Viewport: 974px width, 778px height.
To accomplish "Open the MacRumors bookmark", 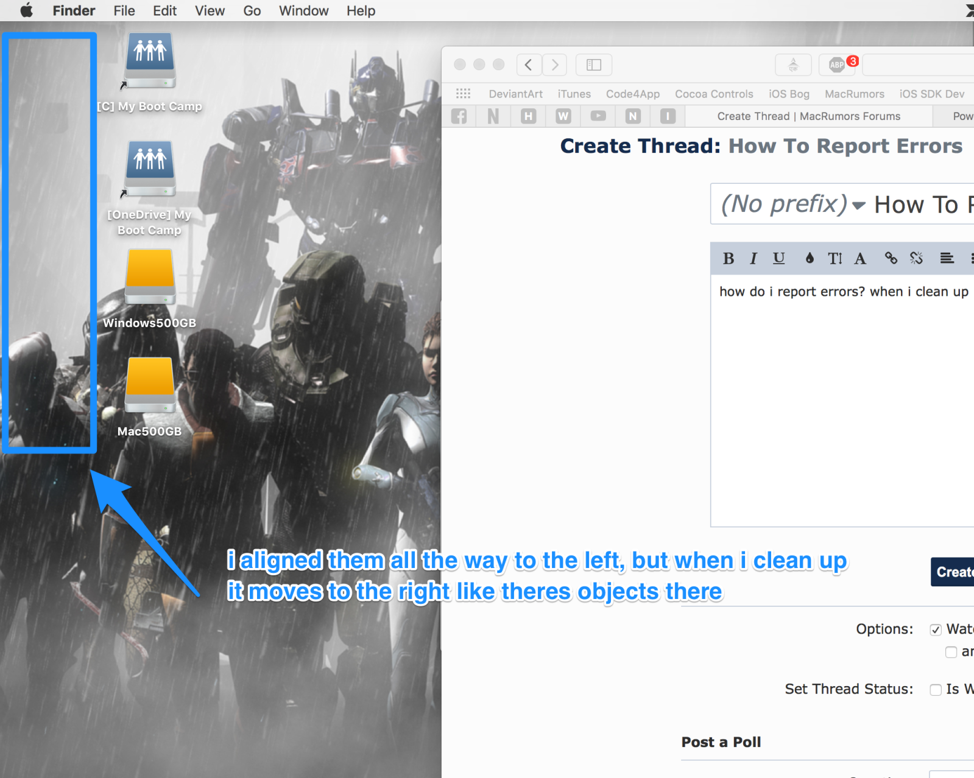I will (x=854, y=94).
